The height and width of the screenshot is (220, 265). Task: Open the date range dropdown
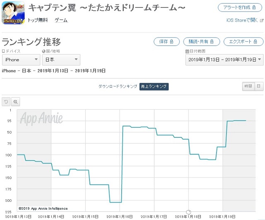(224, 60)
